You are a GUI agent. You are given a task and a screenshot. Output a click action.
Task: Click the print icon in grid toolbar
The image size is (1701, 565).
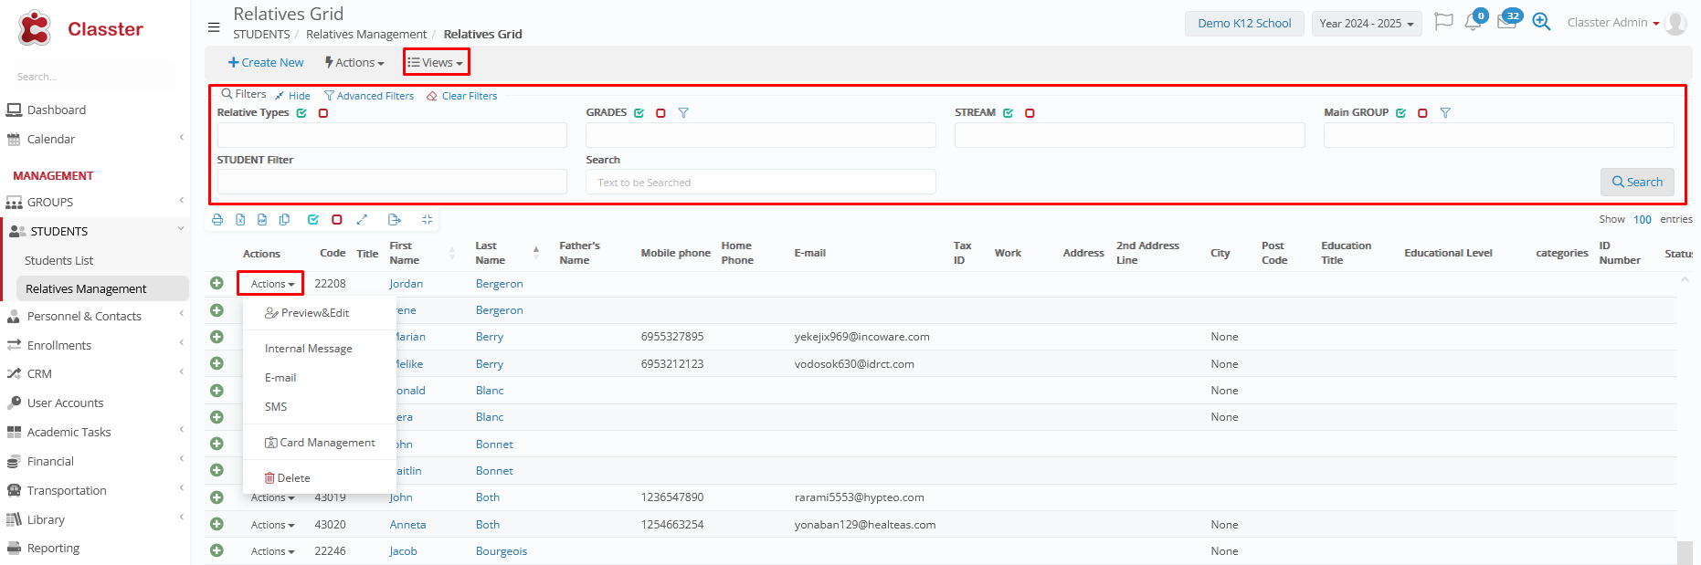(217, 220)
